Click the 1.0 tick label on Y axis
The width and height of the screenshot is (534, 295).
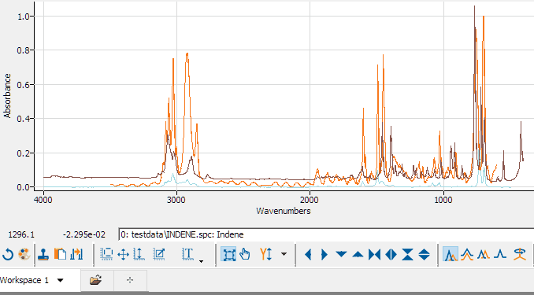(24, 17)
